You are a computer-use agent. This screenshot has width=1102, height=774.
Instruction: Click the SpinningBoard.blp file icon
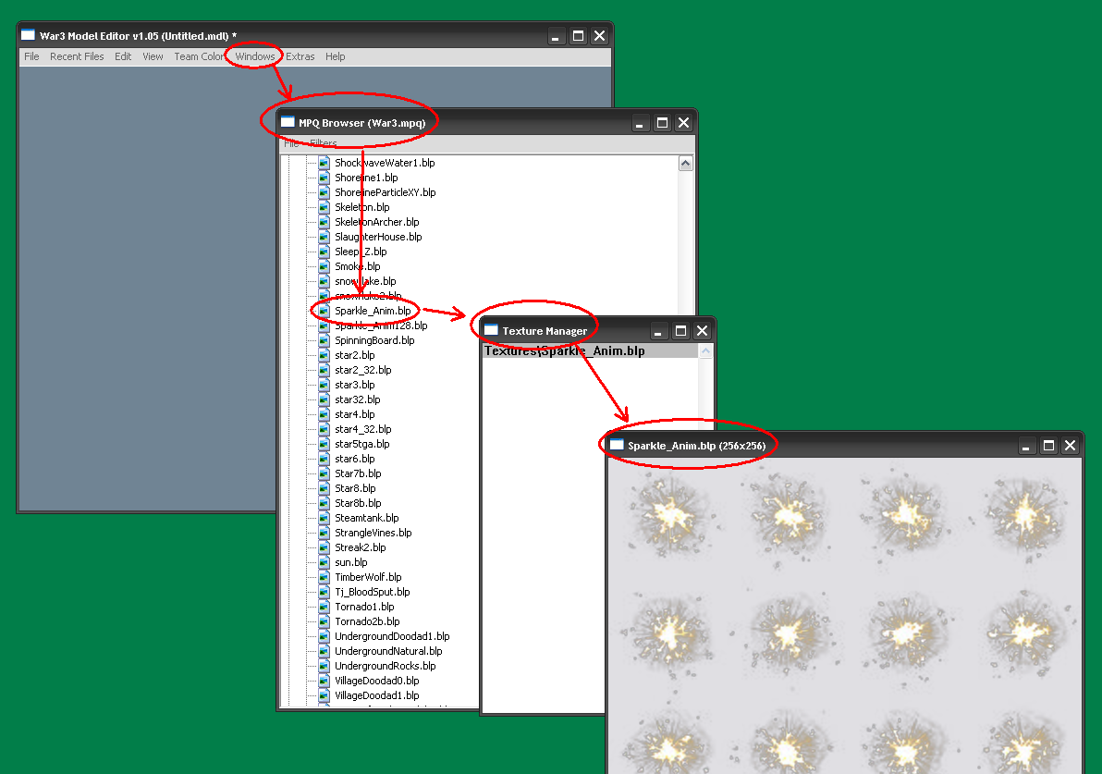324,339
